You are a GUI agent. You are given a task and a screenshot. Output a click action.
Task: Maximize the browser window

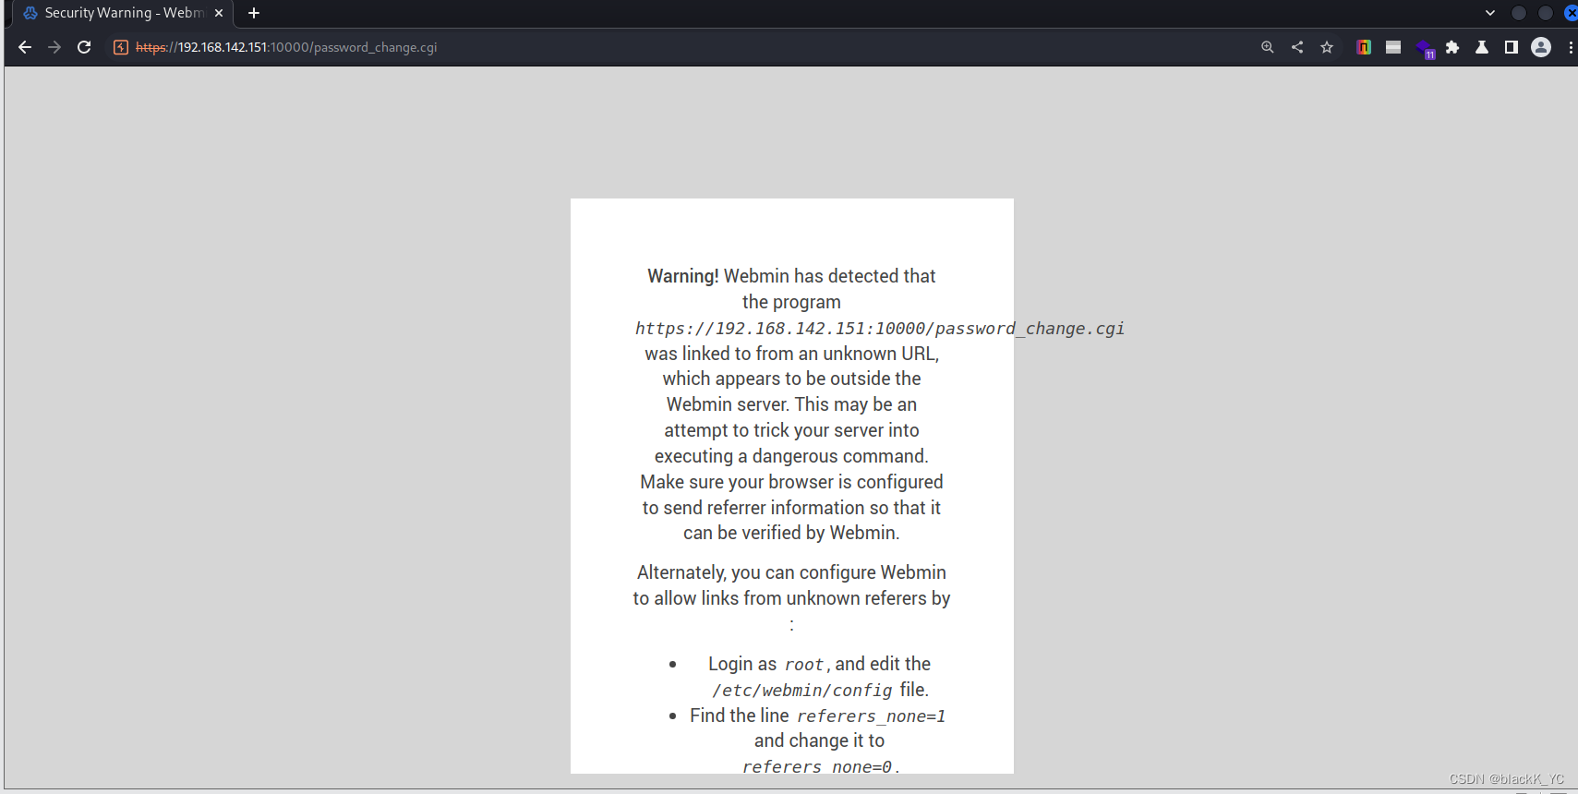[1546, 13]
